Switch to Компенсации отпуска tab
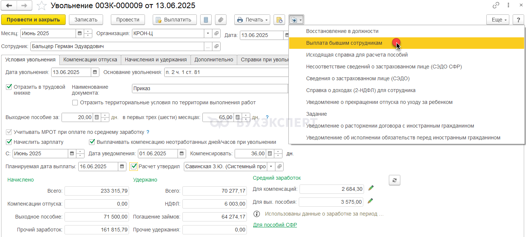The image size is (526, 237). (90, 60)
